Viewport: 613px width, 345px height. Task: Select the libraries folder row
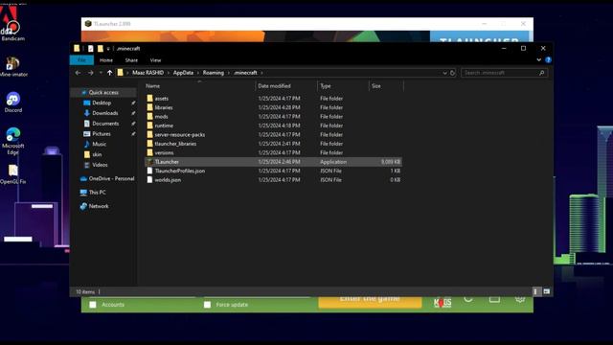tap(273, 107)
